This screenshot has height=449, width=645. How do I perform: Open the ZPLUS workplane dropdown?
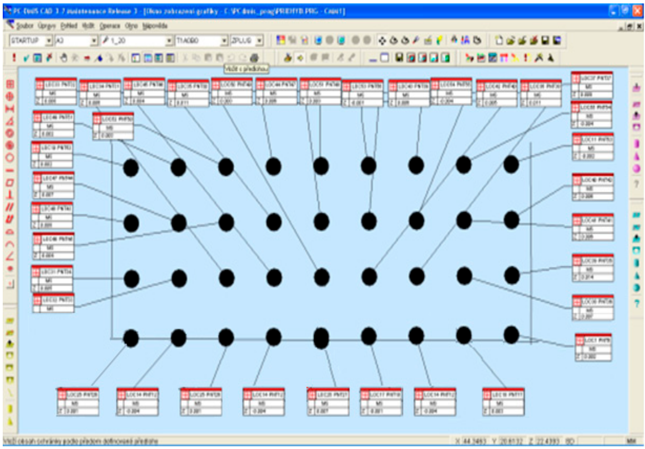tap(260, 41)
